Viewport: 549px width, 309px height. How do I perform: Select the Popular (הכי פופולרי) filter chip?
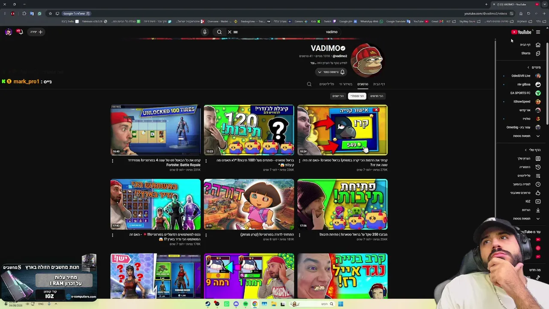coord(357,96)
